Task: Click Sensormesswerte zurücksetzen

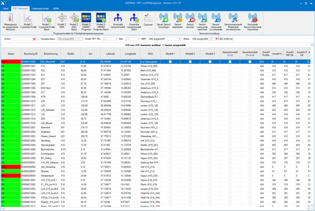Action: pyautogui.click(x=216, y=22)
